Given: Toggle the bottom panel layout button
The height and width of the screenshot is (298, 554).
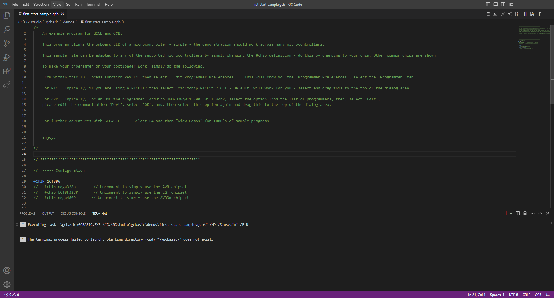Looking at the screenshot, I should [x=496, y=4].
